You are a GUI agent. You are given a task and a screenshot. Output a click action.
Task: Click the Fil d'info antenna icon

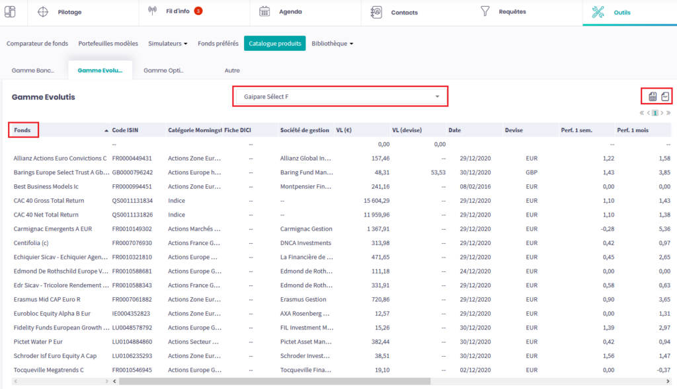click(x=152, y=11)
